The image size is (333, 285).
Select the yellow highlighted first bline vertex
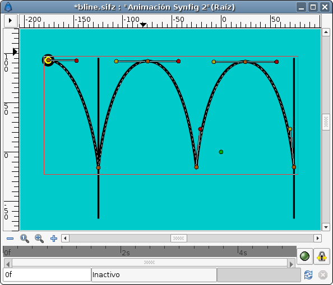[x=48, y=60]
